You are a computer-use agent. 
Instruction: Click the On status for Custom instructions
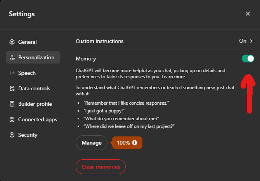tap(243, 41)
